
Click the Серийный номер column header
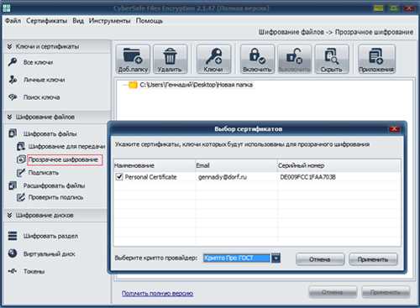tap(339, 165)
